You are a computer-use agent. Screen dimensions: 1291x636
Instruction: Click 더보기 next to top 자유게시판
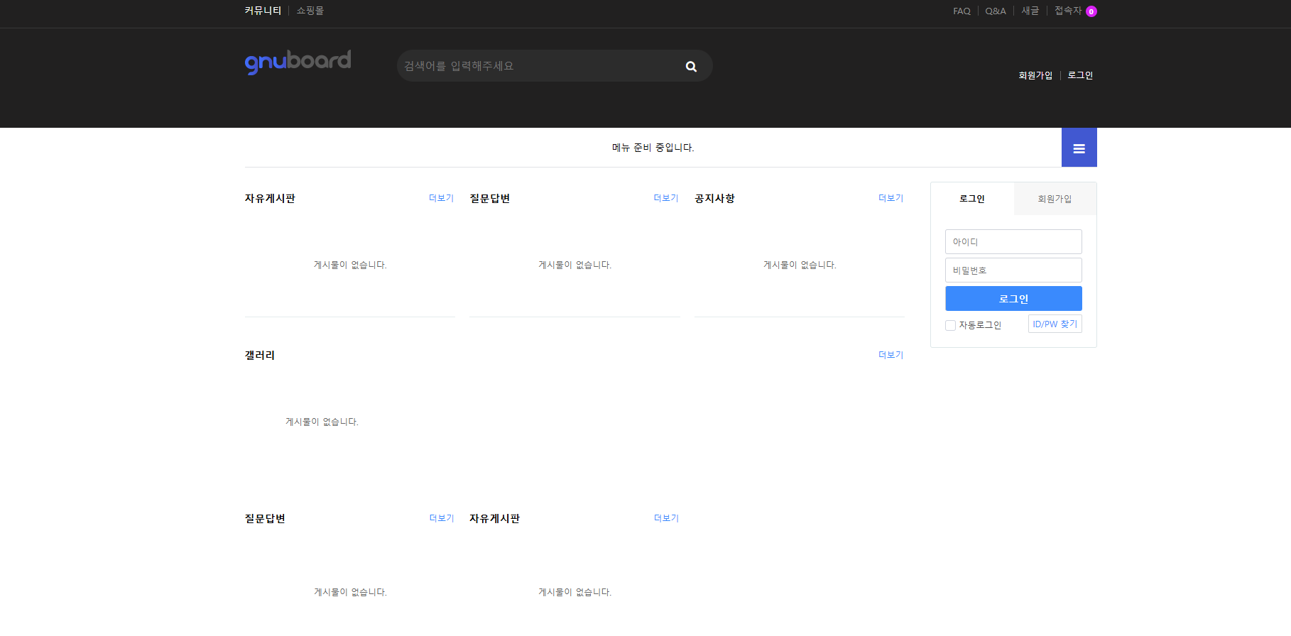441,198
